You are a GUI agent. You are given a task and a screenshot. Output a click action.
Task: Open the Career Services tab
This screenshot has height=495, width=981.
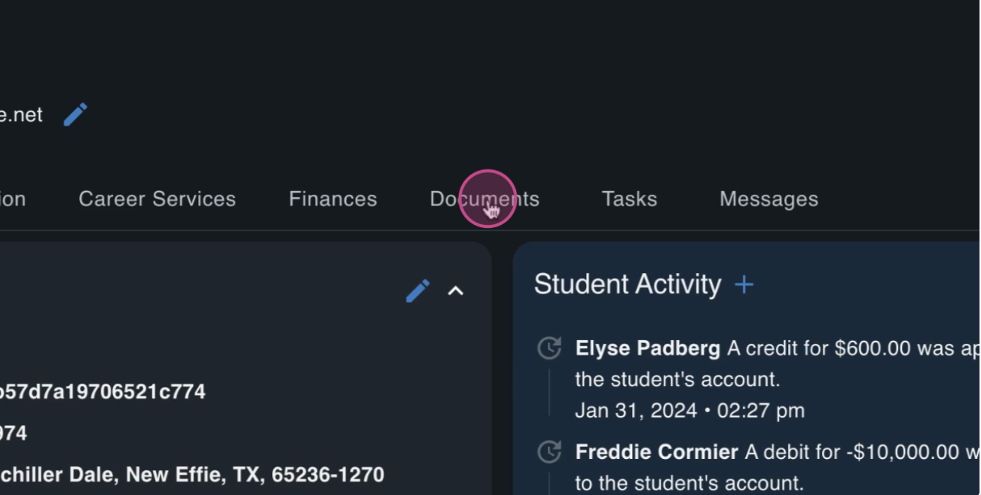tap(157, 199)
